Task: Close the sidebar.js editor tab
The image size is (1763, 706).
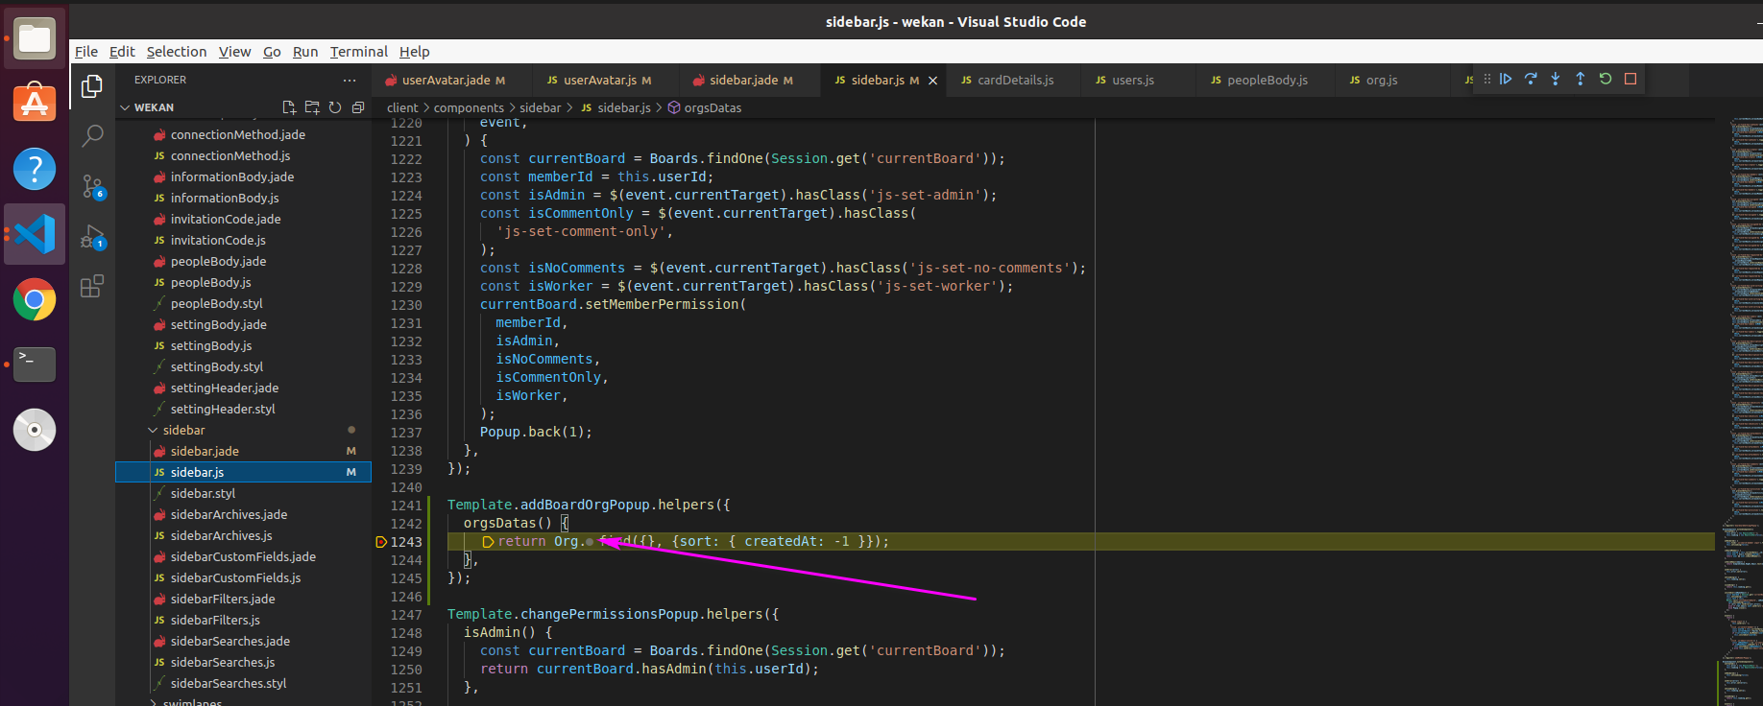Action: (x=932, y=81)
